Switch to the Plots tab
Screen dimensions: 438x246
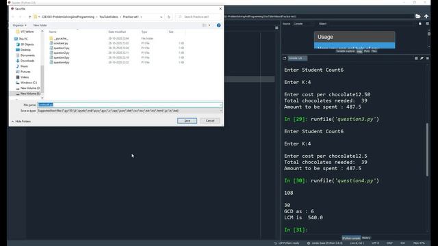click(367, 51)
